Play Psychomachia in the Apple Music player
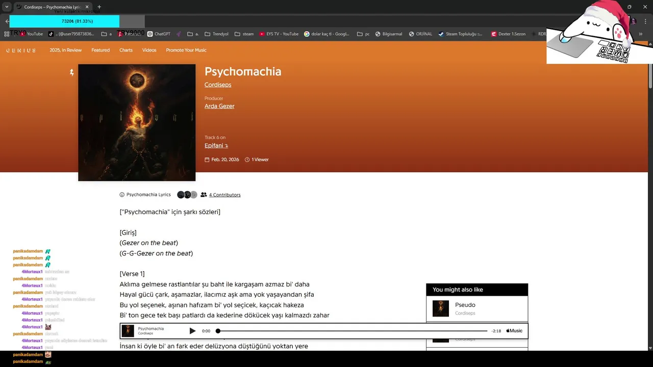 [x=192, y=331]
